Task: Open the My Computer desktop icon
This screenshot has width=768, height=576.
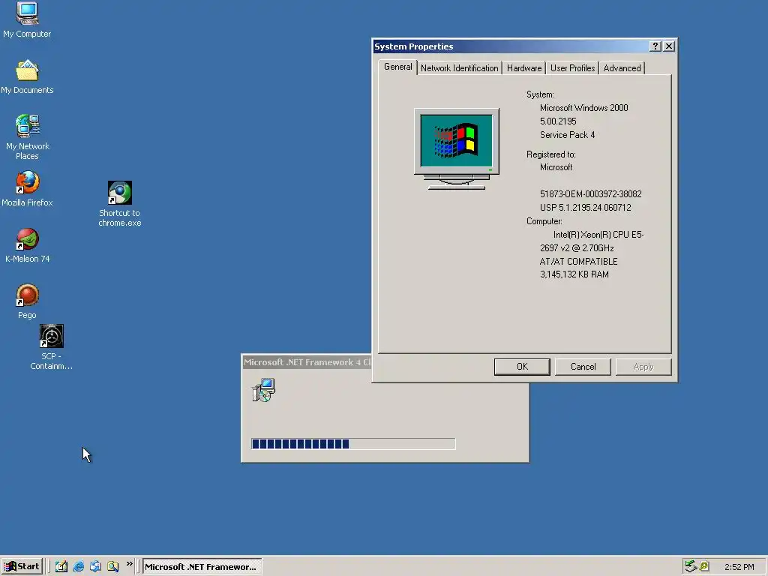Action: pos(27,19)
